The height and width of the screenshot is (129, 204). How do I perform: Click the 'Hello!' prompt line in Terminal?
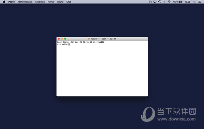click(x=63, y=44)
